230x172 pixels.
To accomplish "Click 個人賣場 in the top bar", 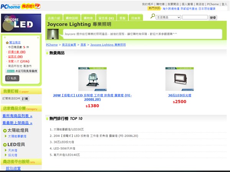I will click(x=187, y=4).
